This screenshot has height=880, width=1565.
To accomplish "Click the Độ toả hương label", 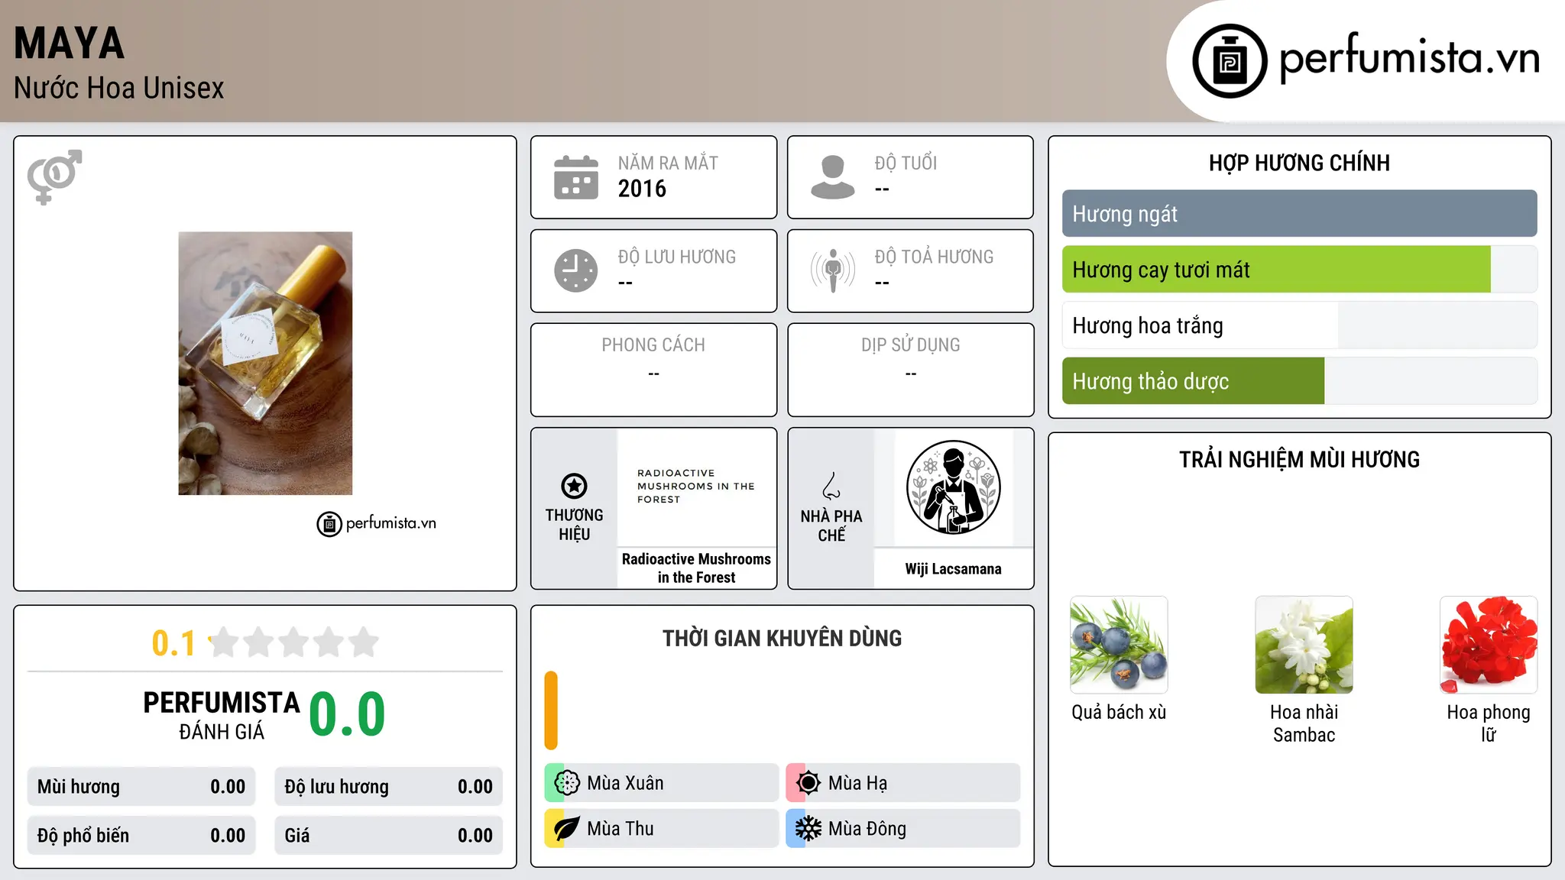I will pos(934,257).
